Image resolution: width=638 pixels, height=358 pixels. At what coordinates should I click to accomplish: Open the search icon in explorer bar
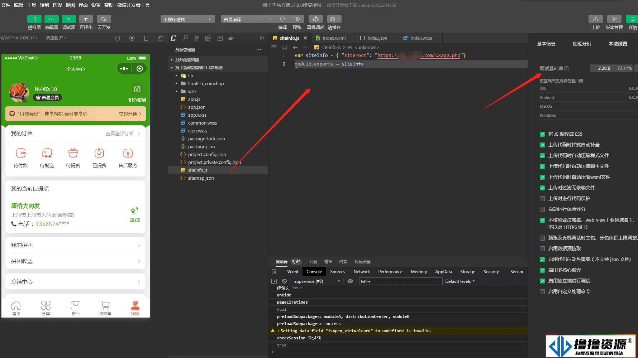coord(185,38)
